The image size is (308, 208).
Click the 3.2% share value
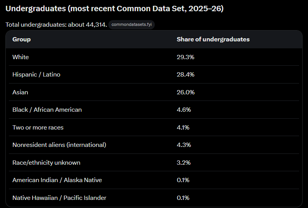(184, 162)
